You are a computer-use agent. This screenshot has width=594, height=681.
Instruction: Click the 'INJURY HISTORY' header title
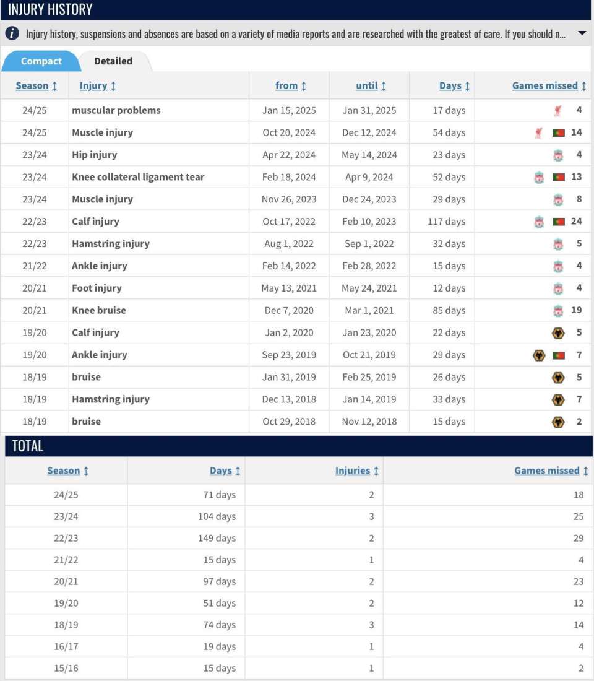click(x=50, y=9)
